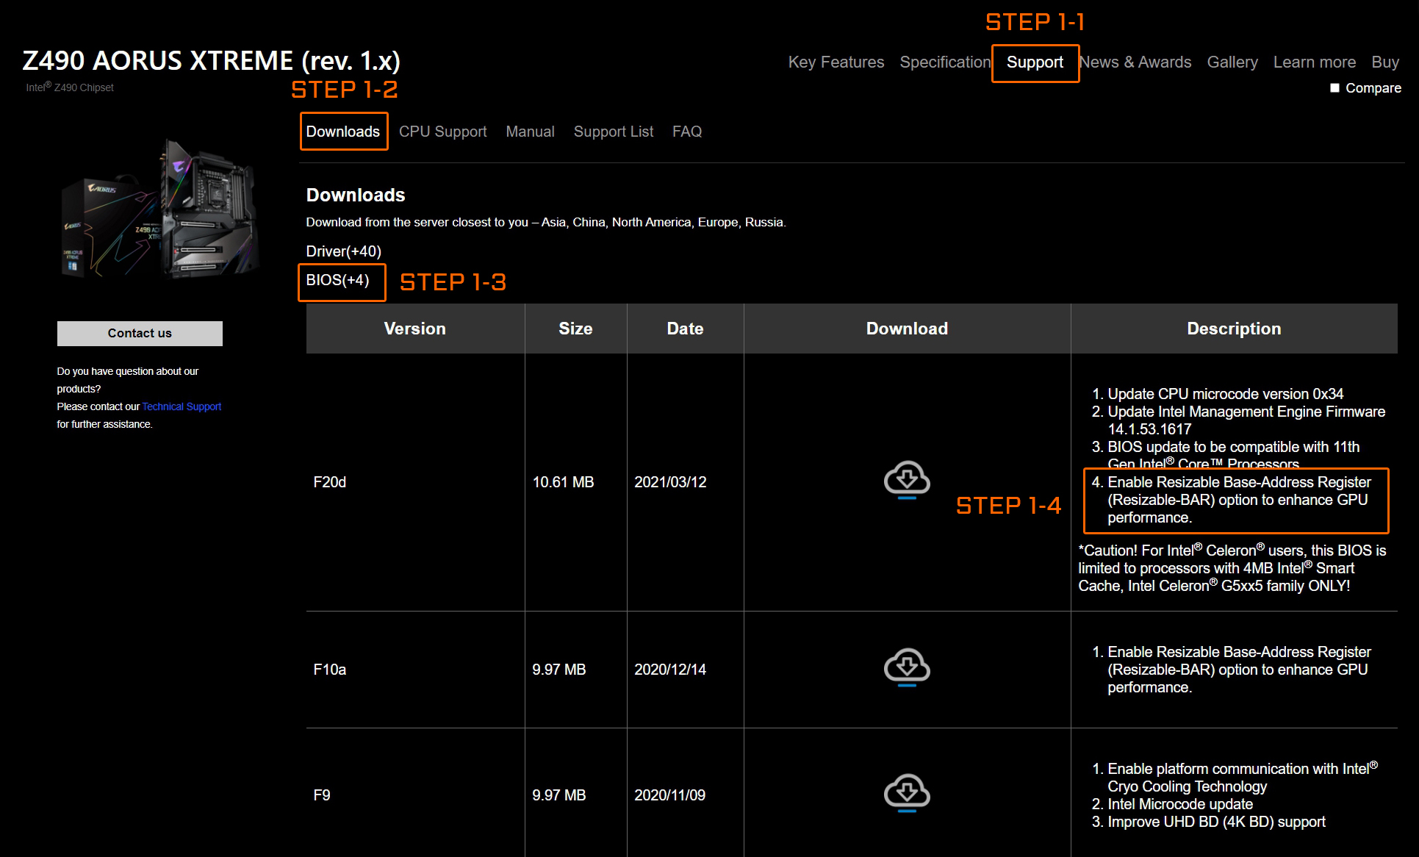Image resolution: width=1419 pixels, height=857 pixels.
Task: Expand the Driver(+40) section
Action: point(343,251)
